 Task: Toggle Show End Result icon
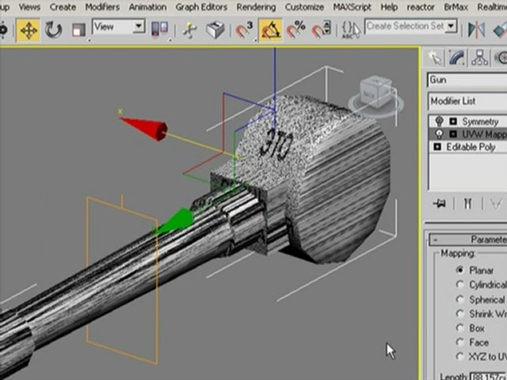(x=467, y=204)
